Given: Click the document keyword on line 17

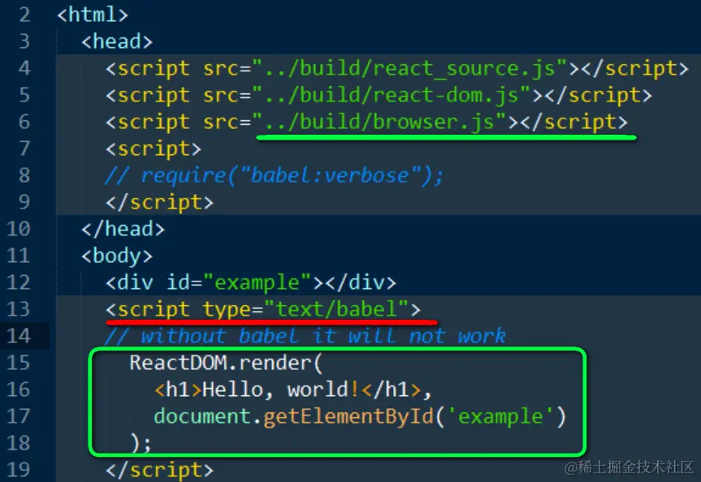Looking at the screenshot, I should pos(201,416).
